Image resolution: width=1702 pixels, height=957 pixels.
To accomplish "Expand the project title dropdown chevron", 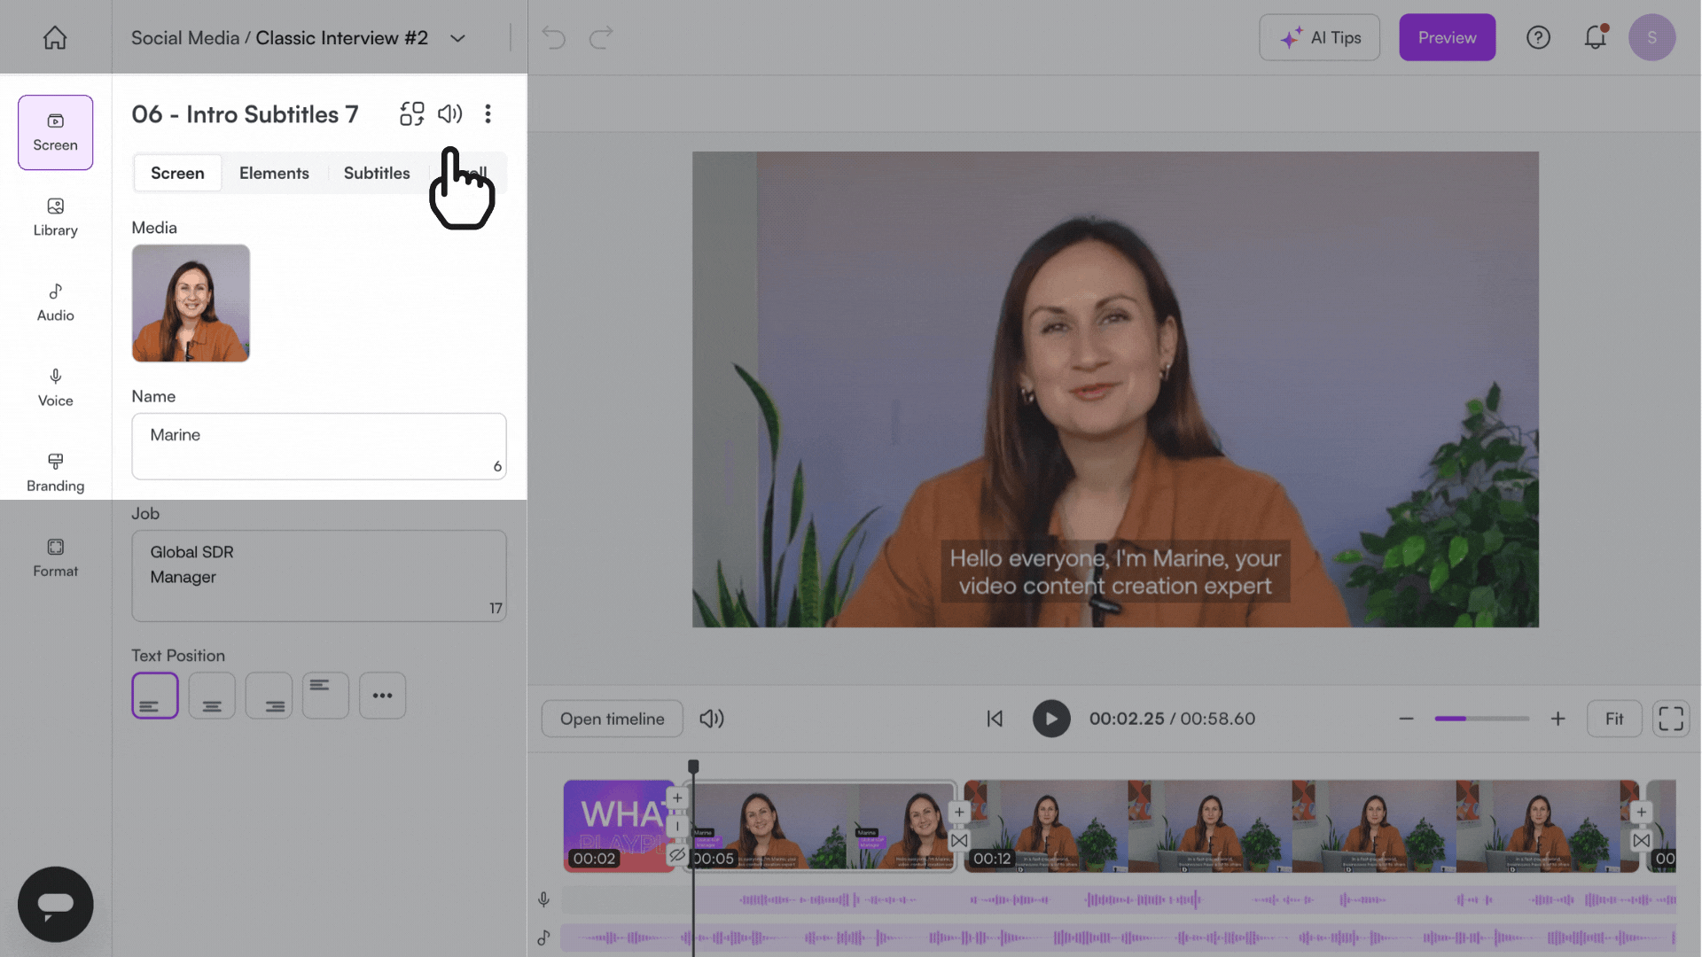I will (x=457, y=38).
